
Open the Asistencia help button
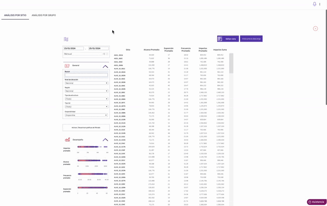[316, 202]
